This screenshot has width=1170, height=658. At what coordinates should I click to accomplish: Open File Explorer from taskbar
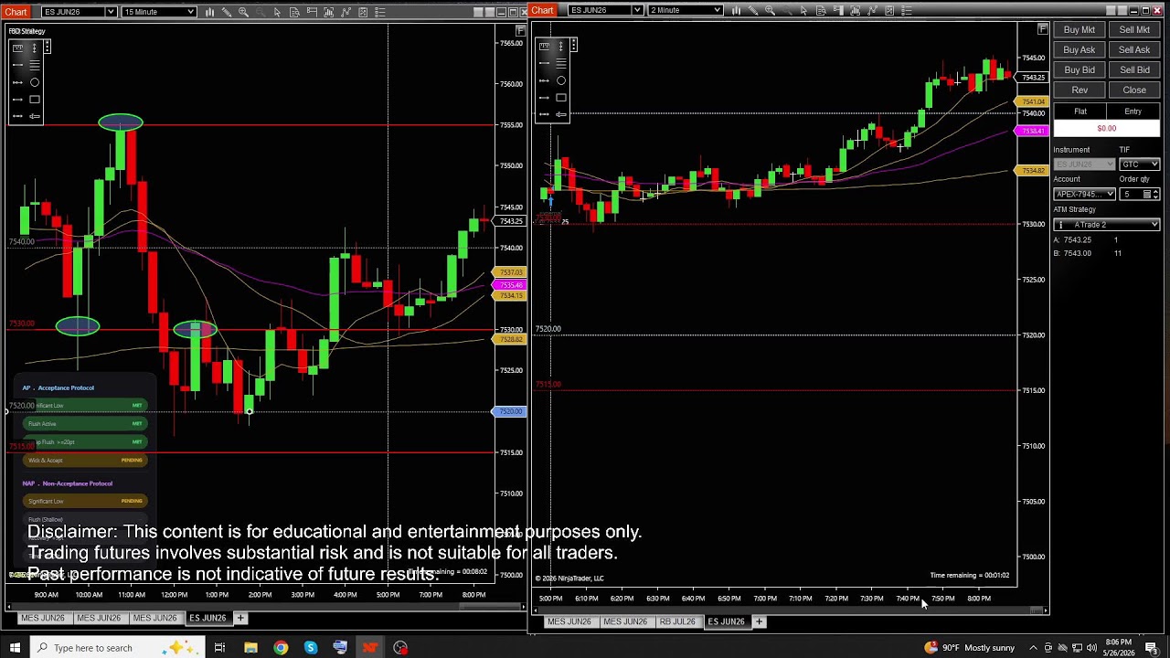[250, 648]
